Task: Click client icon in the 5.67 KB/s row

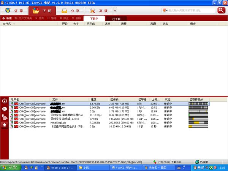Action: click(11, 104)
